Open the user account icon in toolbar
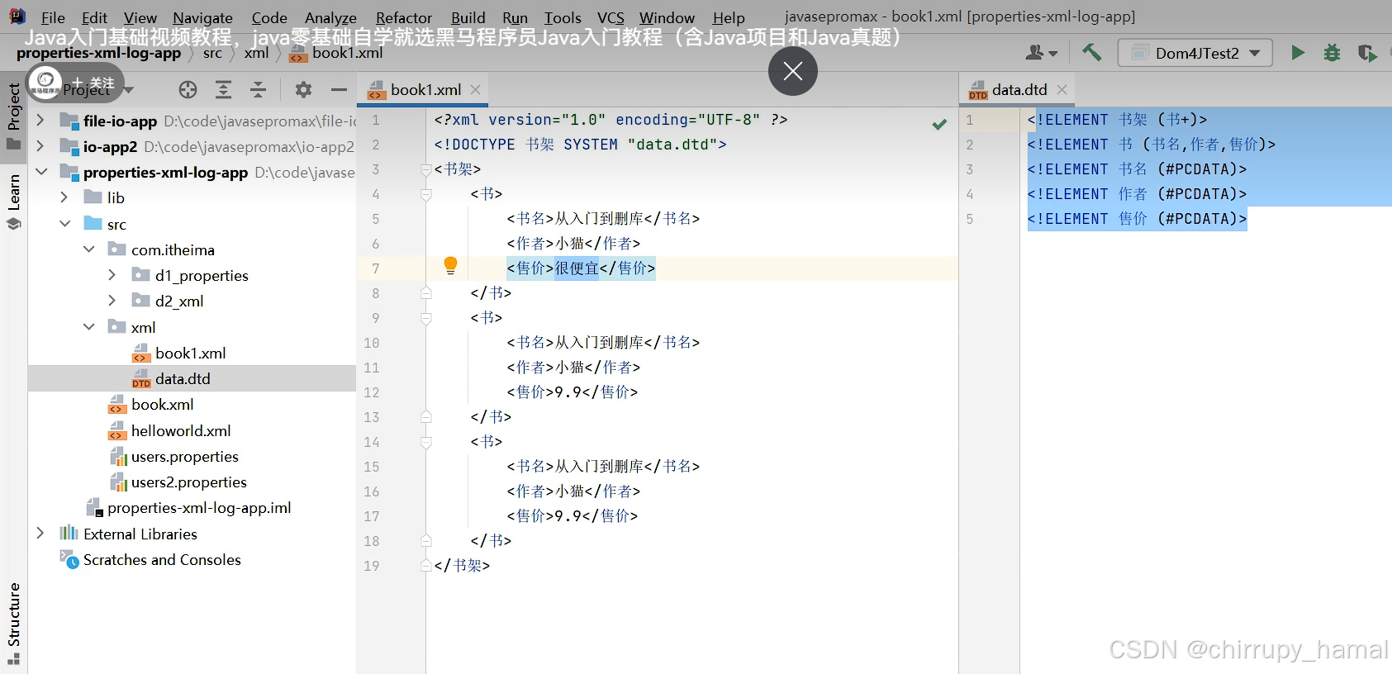The image size is (1392, 674). 1041,53
